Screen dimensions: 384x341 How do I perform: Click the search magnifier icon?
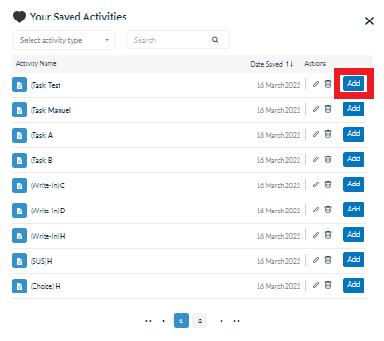pyautogui.click(x=215, y=40)
